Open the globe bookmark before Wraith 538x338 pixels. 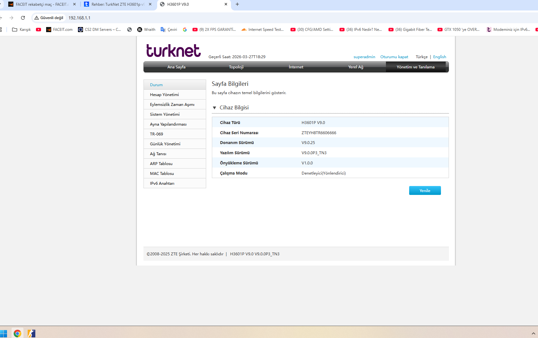click(129, 30)
